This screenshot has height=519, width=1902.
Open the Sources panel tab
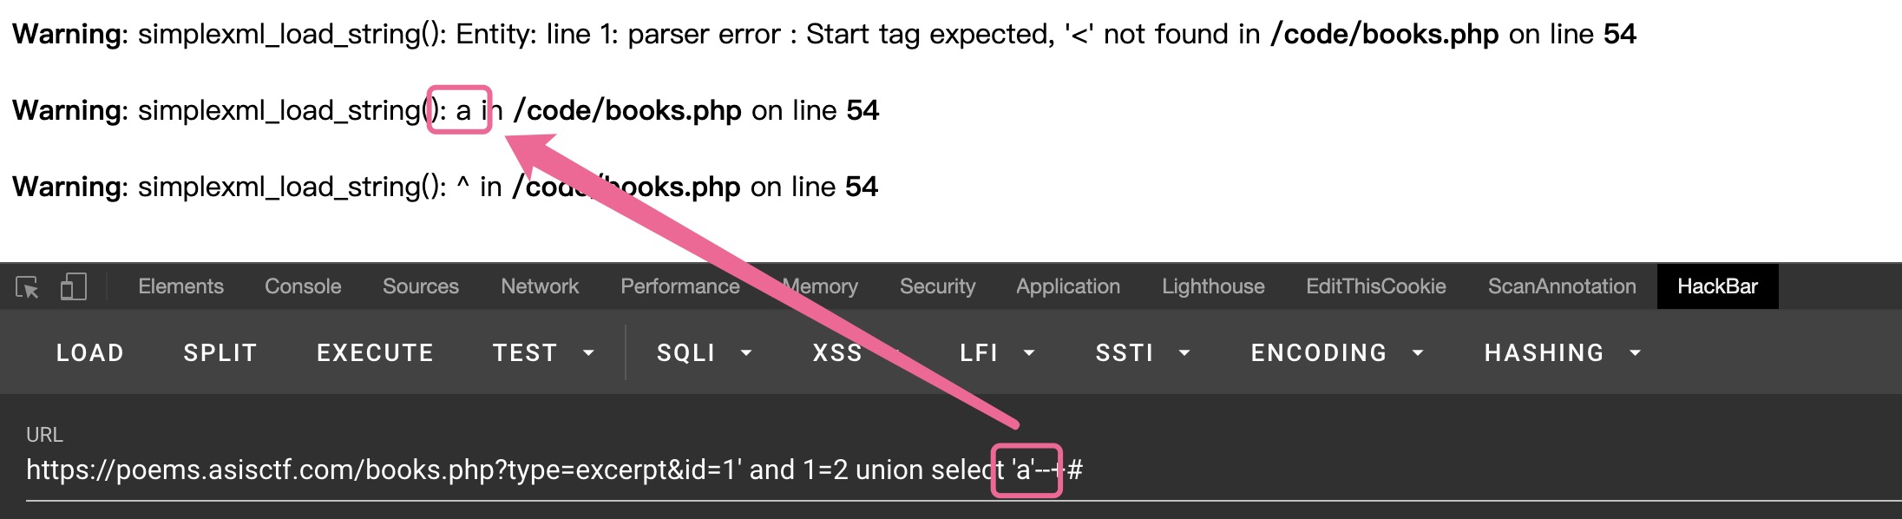(421, 286)
